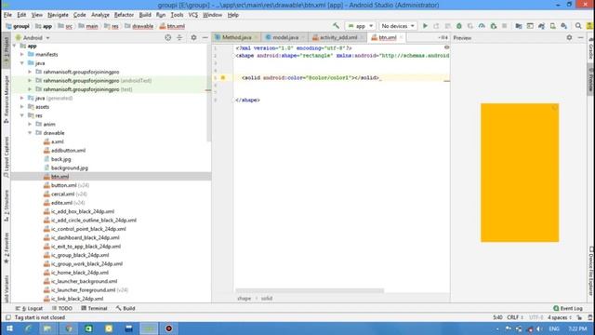Open the No devices dropdown
This screenshot has width=595, height=335.
397,26
